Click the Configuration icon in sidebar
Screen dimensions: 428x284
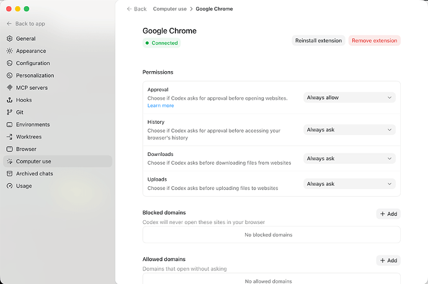[9, 63]
